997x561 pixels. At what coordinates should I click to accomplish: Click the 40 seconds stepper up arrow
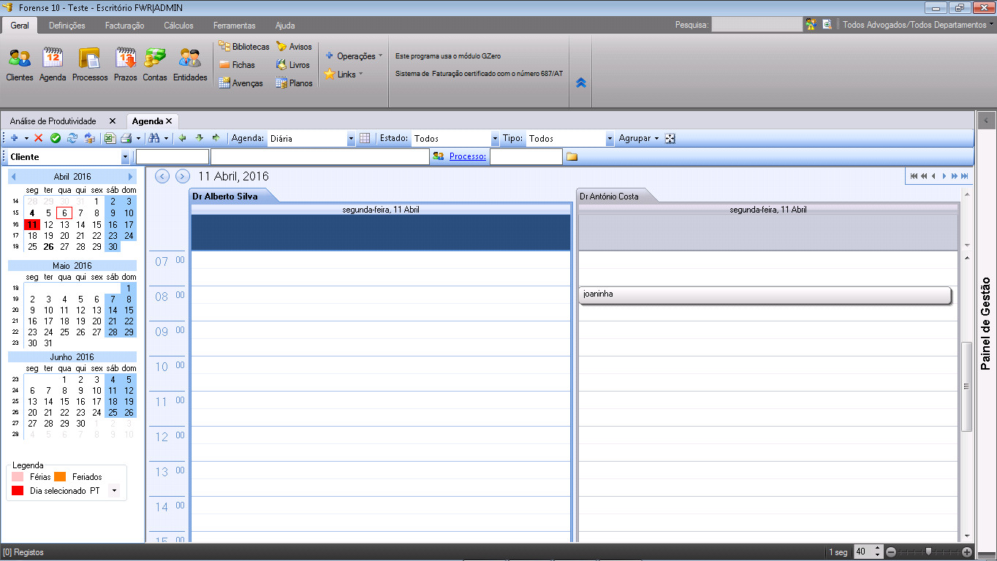[878, 549]
